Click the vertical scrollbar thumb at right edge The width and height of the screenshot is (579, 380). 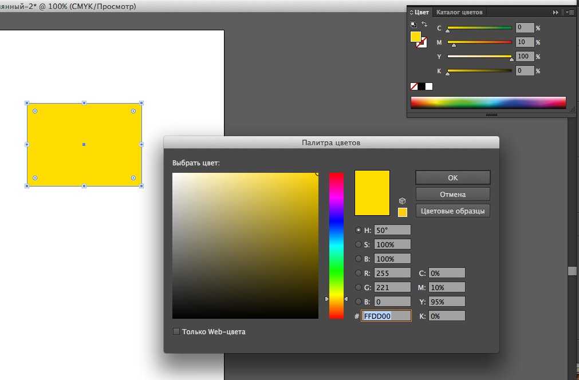(572, 271)
